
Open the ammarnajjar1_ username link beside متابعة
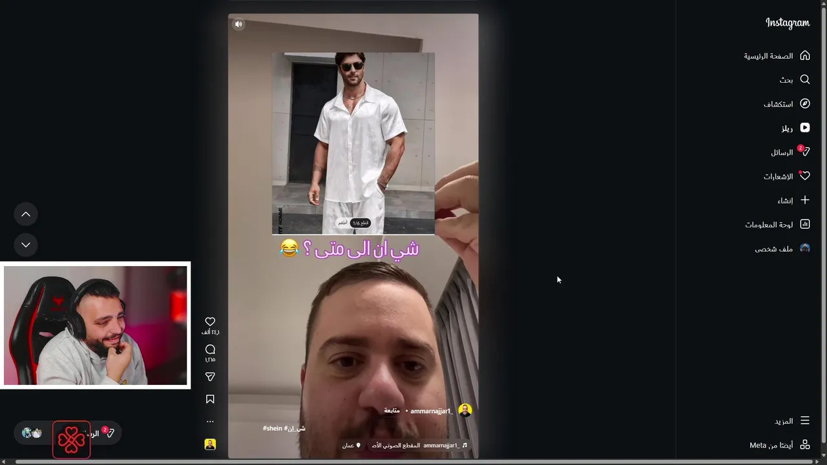point(432,411)
